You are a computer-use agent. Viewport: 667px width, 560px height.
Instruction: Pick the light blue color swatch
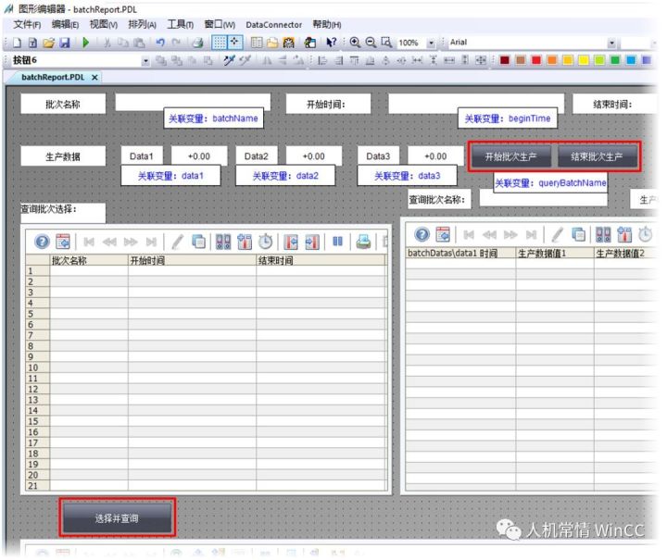(x=631, y=60)
